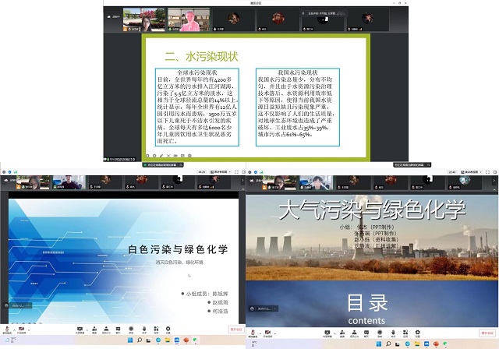Viewport: 499px width, 349px height.
Task: Open microphone options arrow in White Pollution window
Action: click(14, 330)
